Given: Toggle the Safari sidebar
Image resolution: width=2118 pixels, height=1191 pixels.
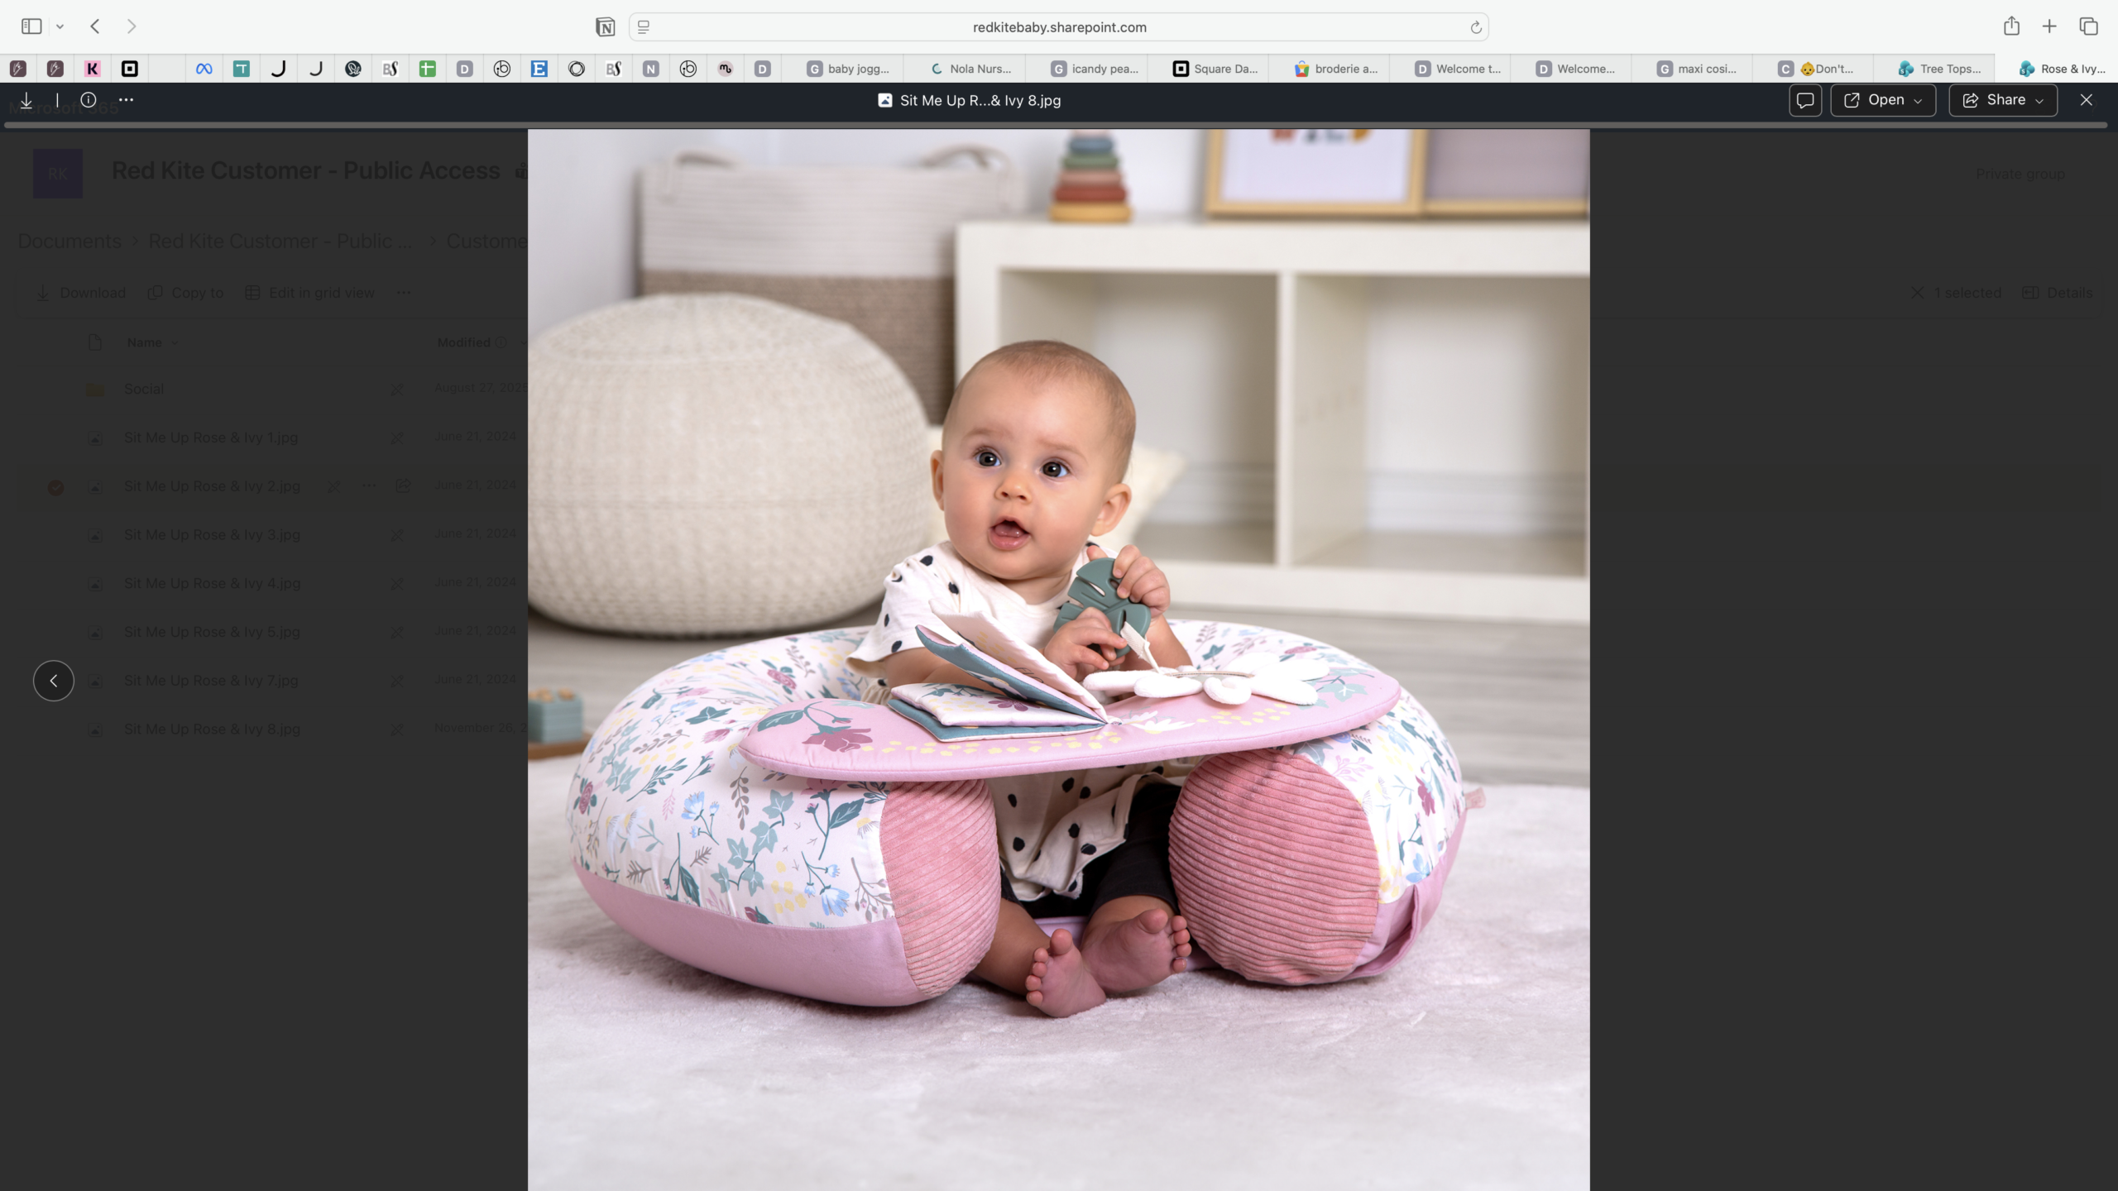Looking at the screenshot, I should click(x=31, y=26).
